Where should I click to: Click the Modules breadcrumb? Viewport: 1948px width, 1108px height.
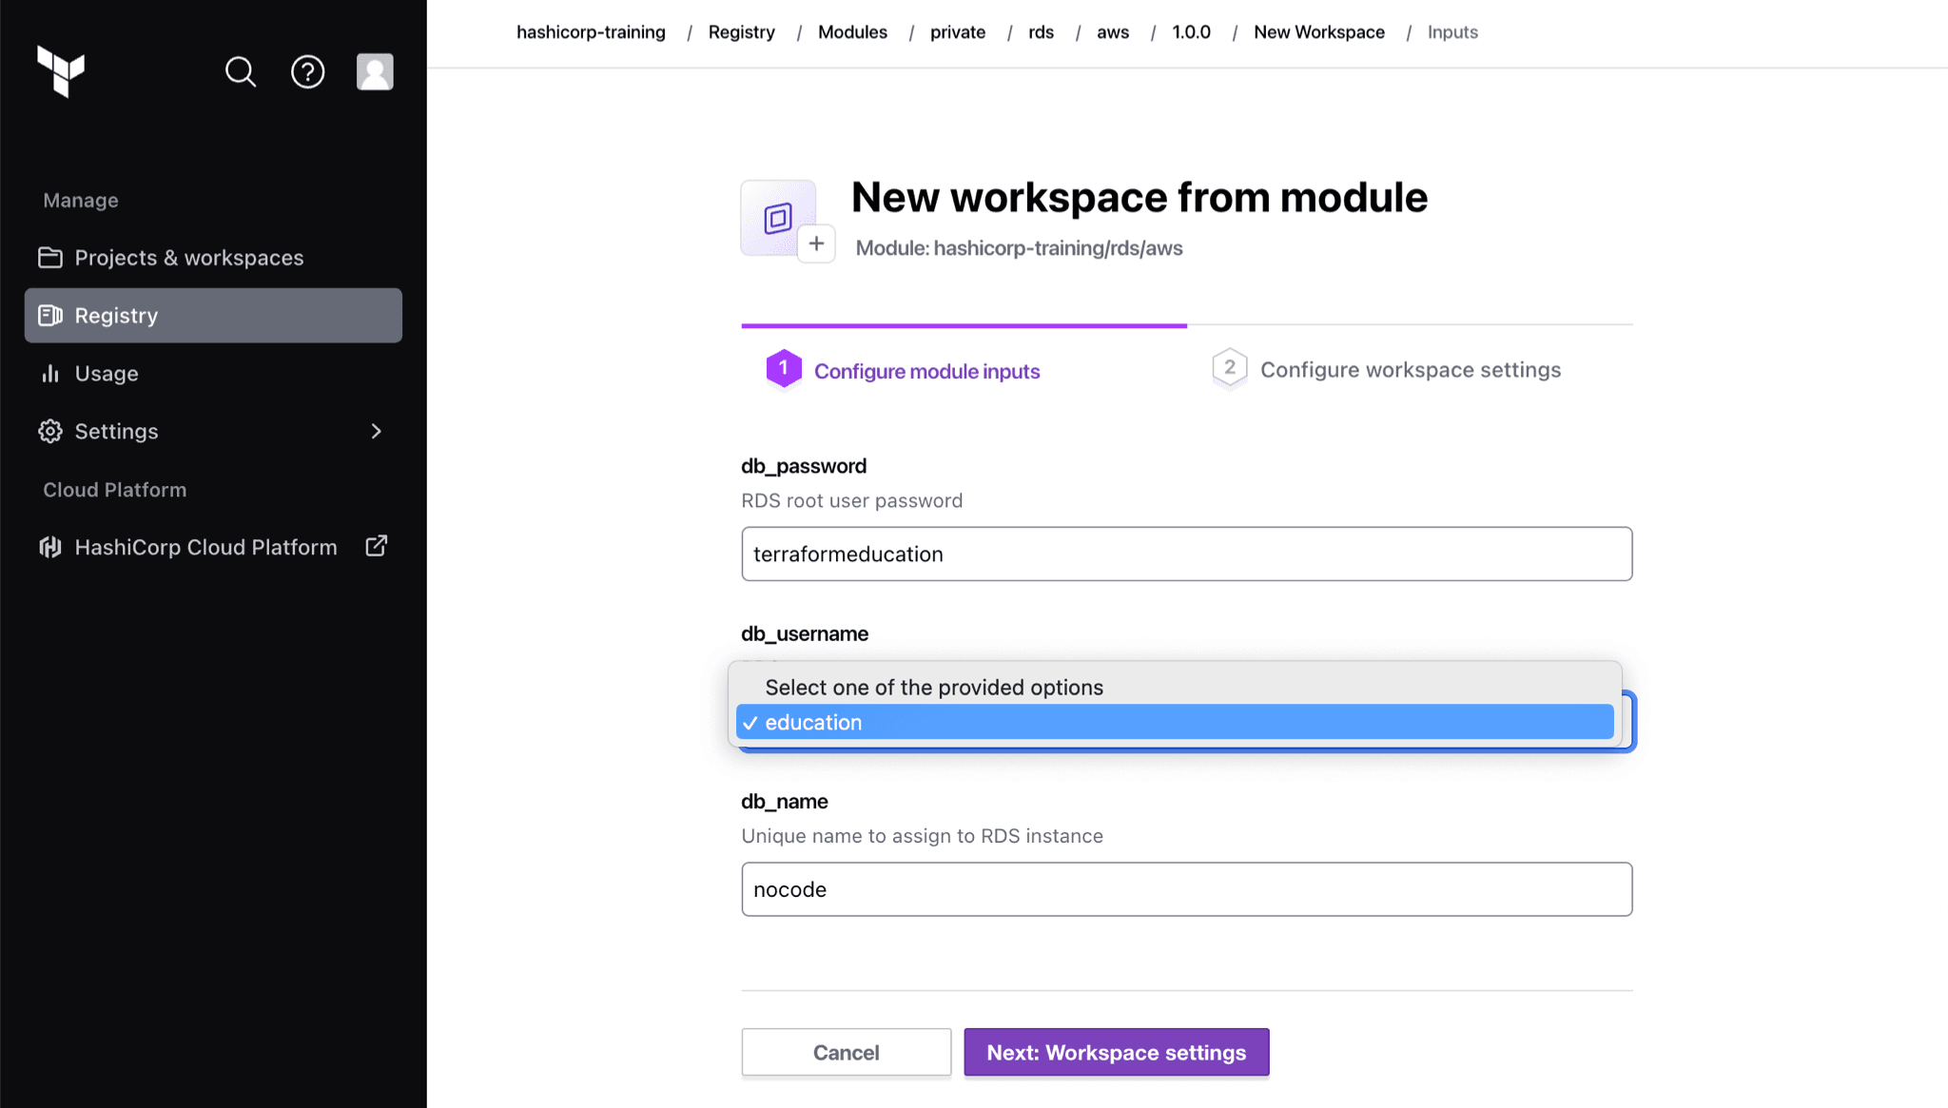point(852,32)
